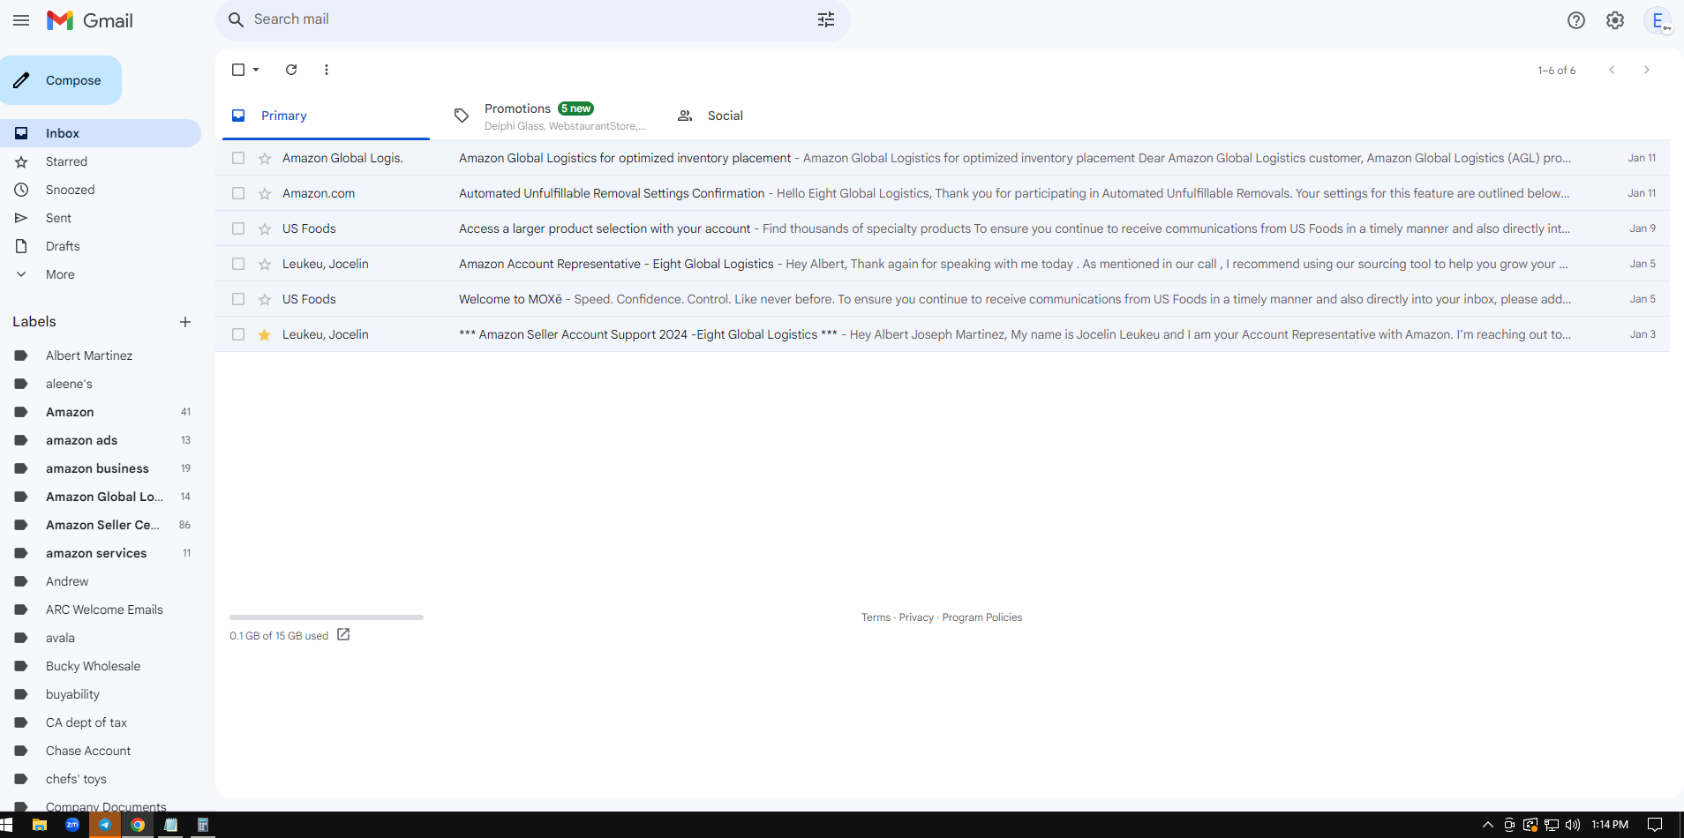Viewport: 1684px width, 838px height.
Task: Open the Terms link
Action: tap(876, 617)
